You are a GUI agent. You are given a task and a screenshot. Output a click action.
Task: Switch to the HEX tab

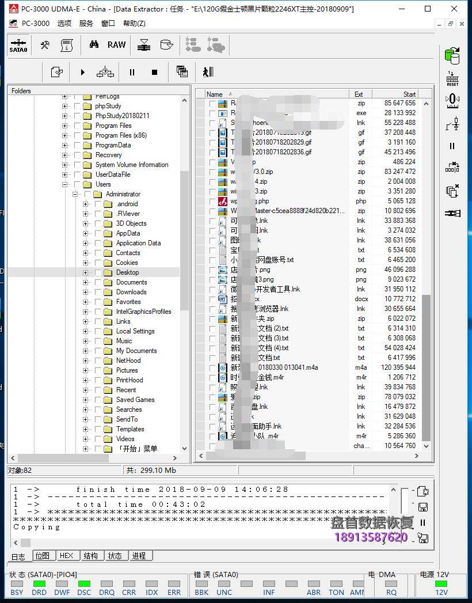pos(66,556)
